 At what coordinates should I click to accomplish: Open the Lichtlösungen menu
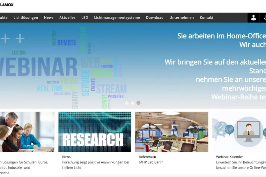[x=26, y=18]
